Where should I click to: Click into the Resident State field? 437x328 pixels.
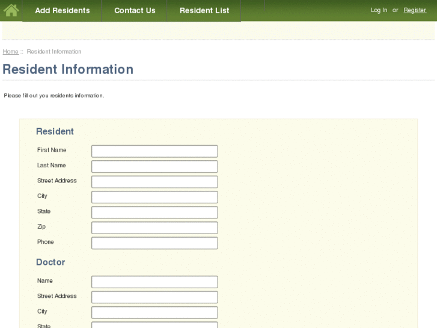click(154, 212)
